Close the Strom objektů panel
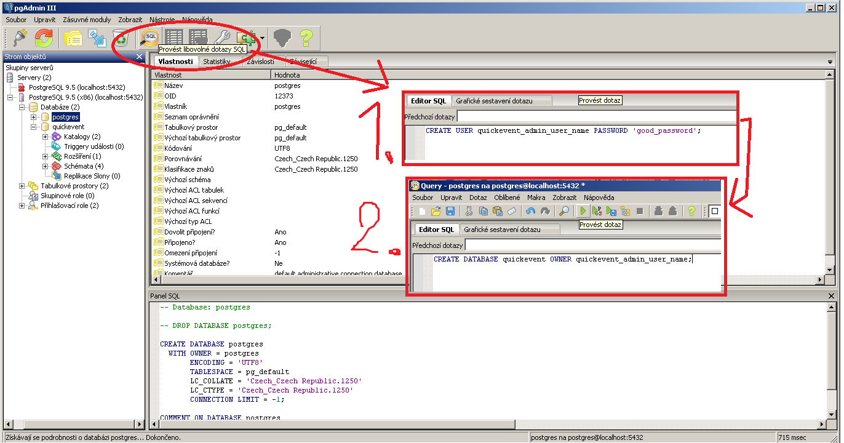Image resolution: width=844 pixels, height=443 pixels. tap(139, 57)
